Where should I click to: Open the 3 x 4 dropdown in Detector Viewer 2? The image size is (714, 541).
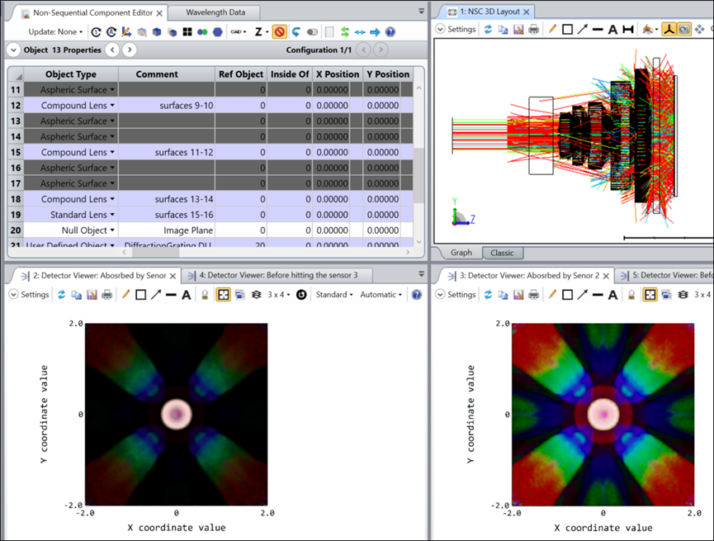(279, 294)
